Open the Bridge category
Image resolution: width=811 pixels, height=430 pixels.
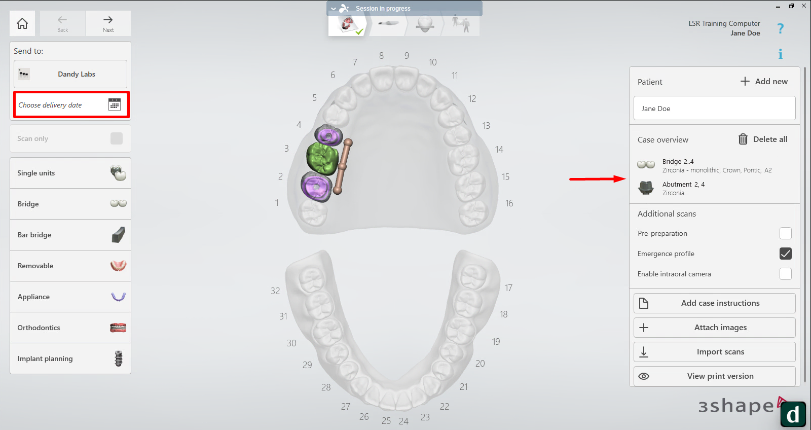coord(70,204)
